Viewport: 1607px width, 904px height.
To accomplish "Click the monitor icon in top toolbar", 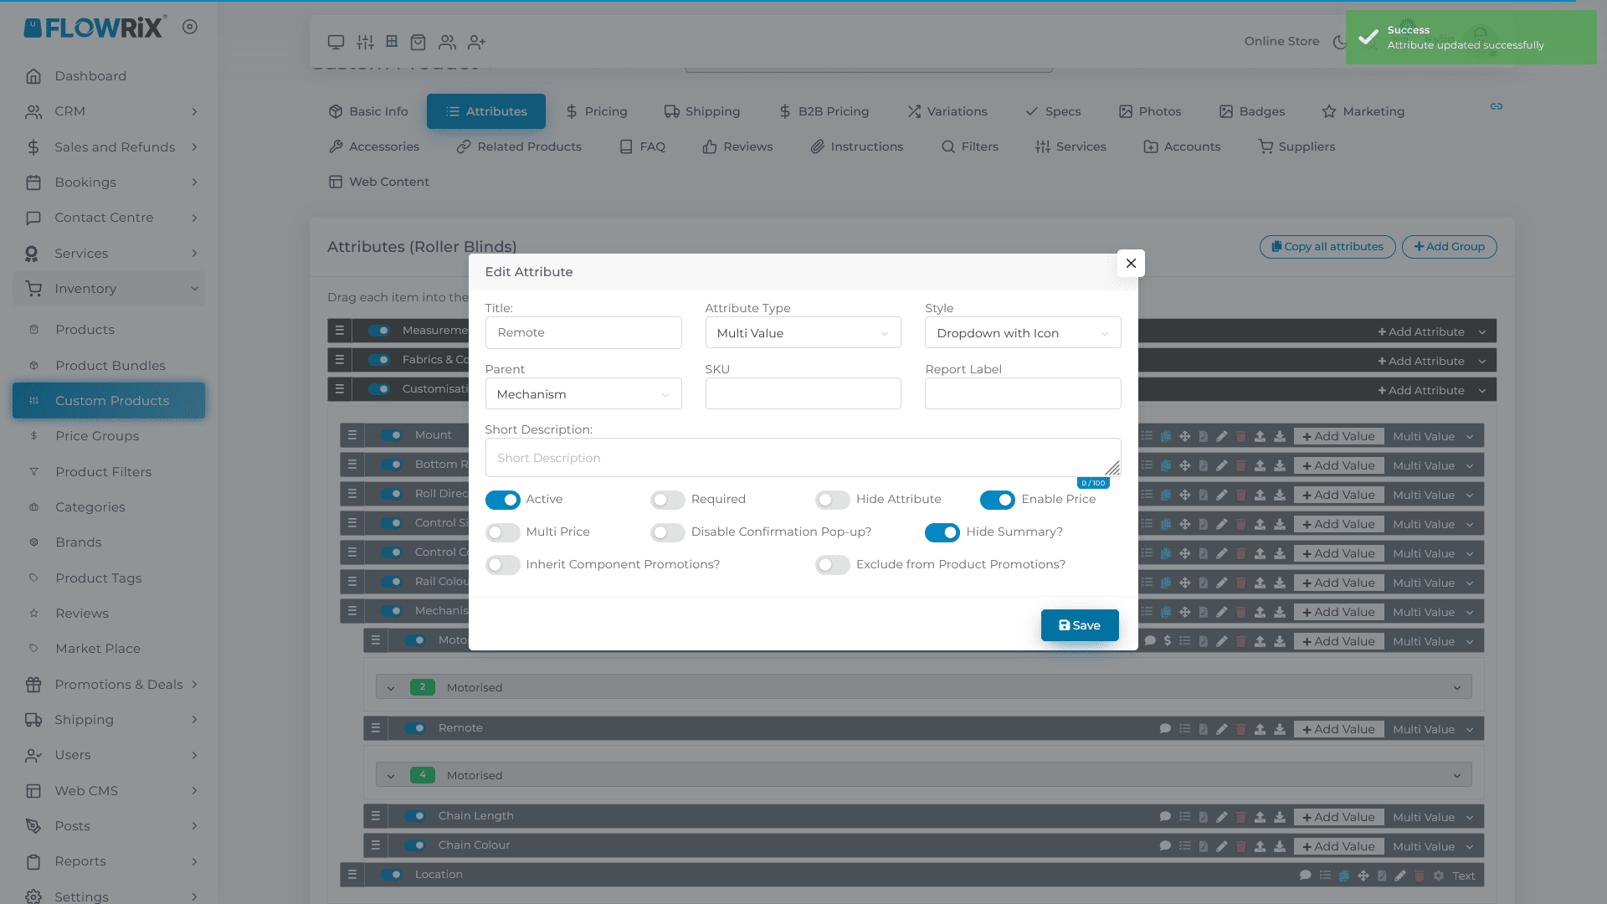I will 336,42.
